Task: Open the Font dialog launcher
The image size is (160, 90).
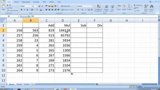Action: point(43,13)
